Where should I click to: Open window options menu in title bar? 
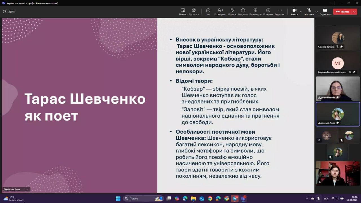click(x=331, y=3)
